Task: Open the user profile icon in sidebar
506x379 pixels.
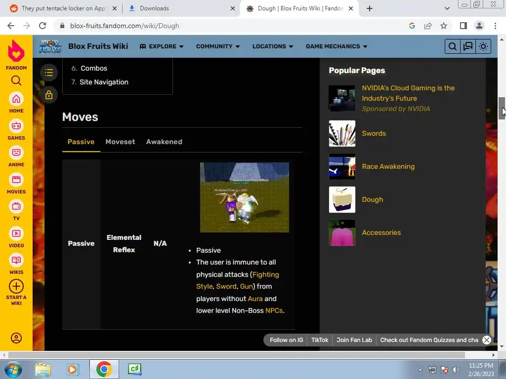Action: (x=16, y=338)
